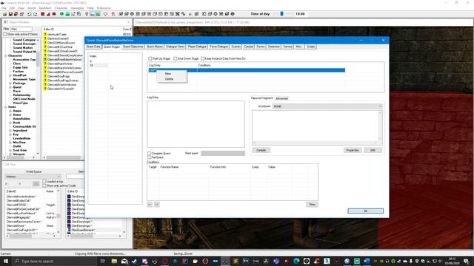The image size is (474, 266).
Task: Open Task View from the taskbar
Action: click(x=102, y=261)
